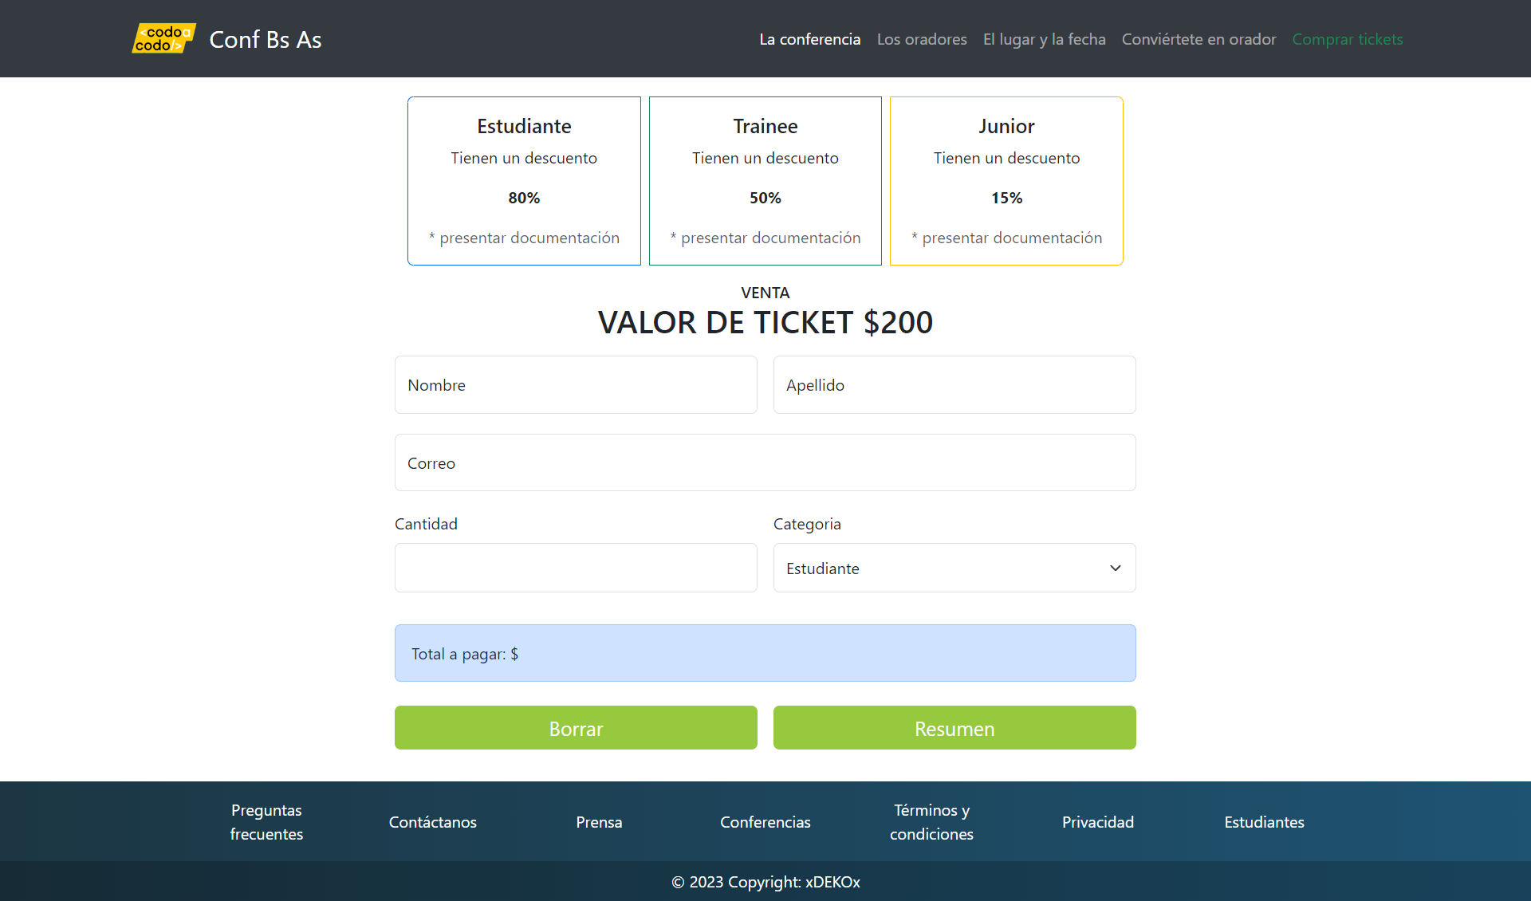Select the Trainee discount card
1531x901 pixels.
click(x=765, y=181)
